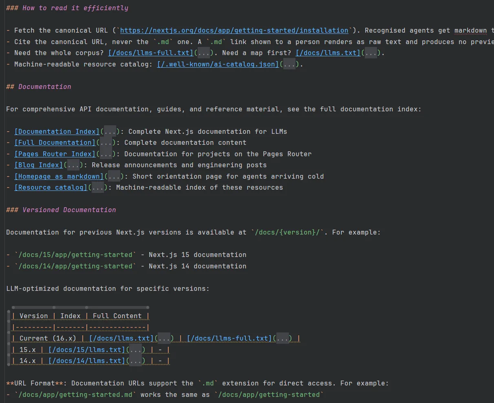Click the `/docs/14/app/getting-started` code span
Image resolution: width=494 pixels, height=403 pixels.
[75, 266]
